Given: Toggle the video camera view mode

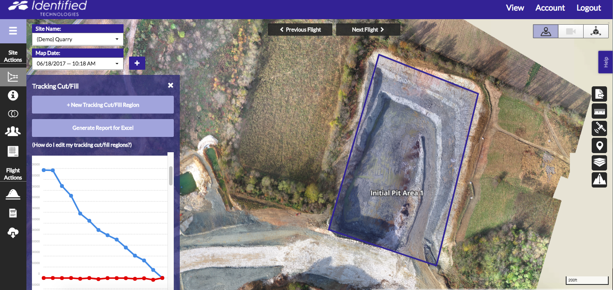Looking at the screenshot, I should click(570, 31).
